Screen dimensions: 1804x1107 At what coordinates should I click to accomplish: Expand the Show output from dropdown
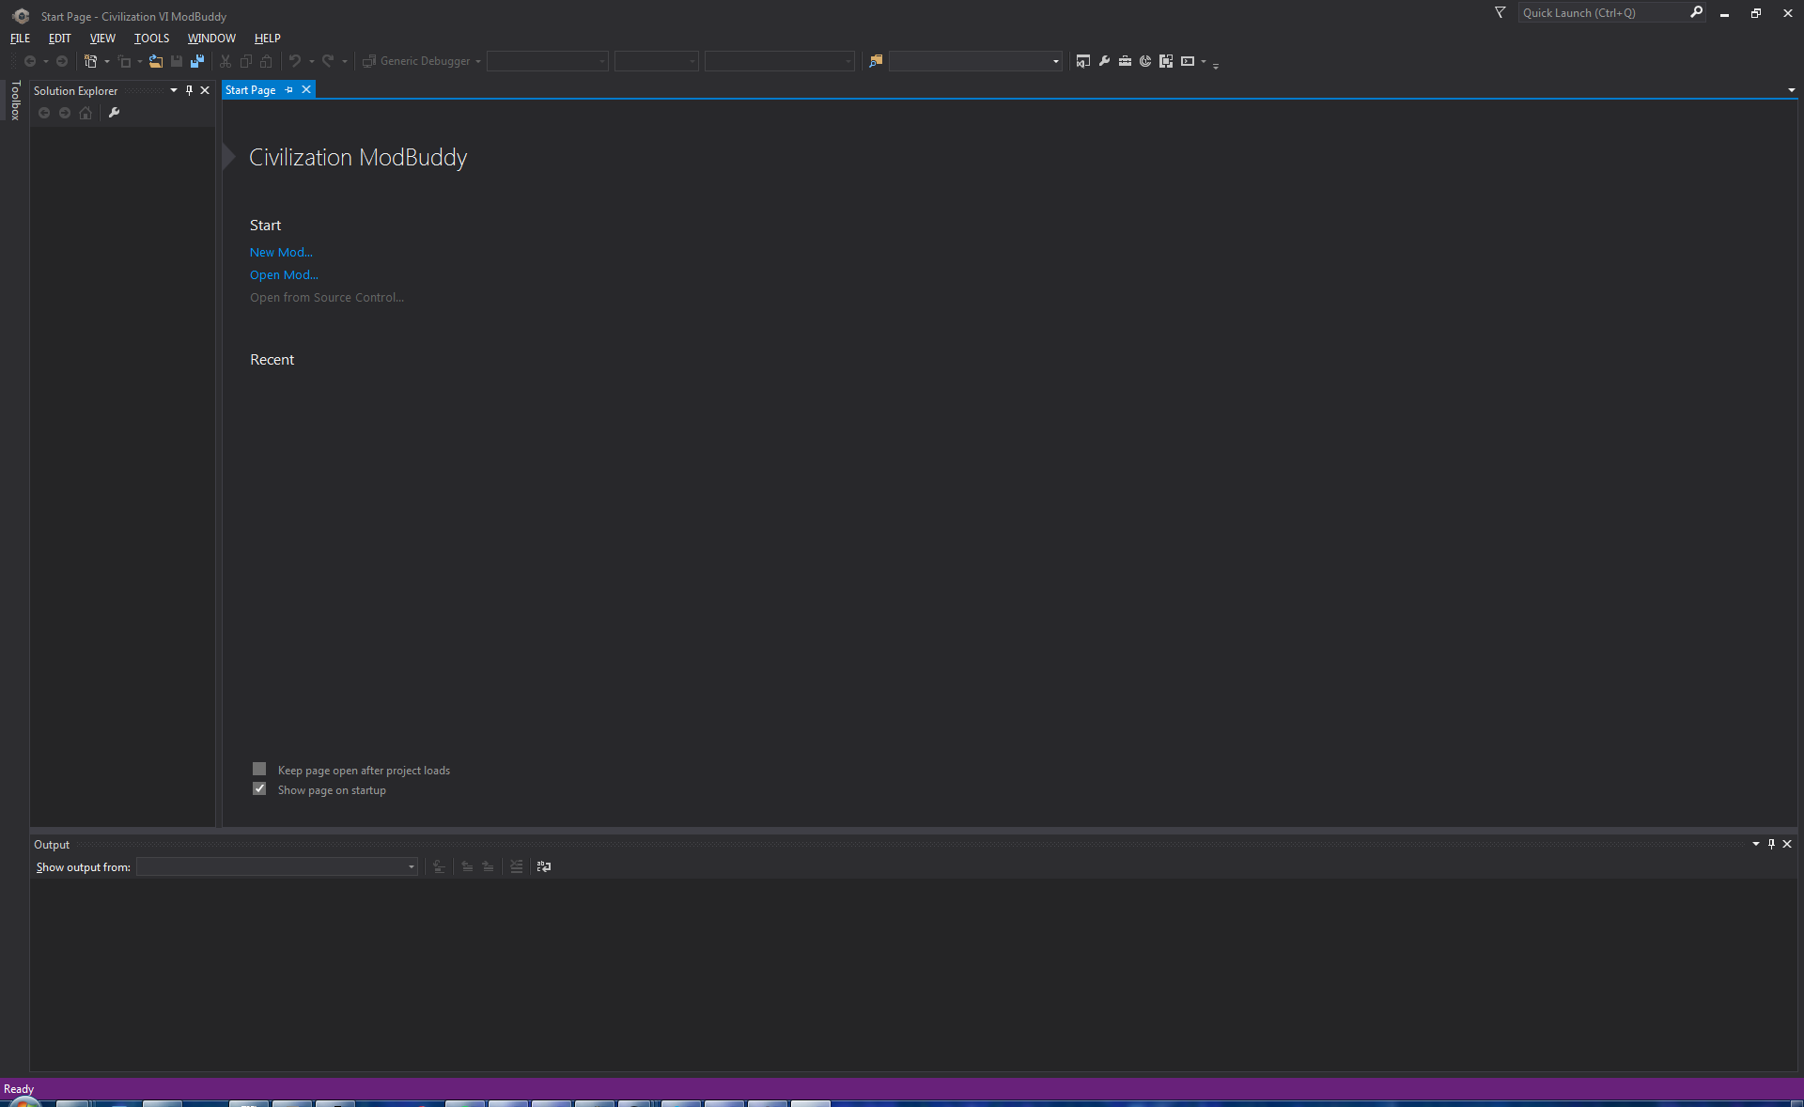(x=411, y=866)
